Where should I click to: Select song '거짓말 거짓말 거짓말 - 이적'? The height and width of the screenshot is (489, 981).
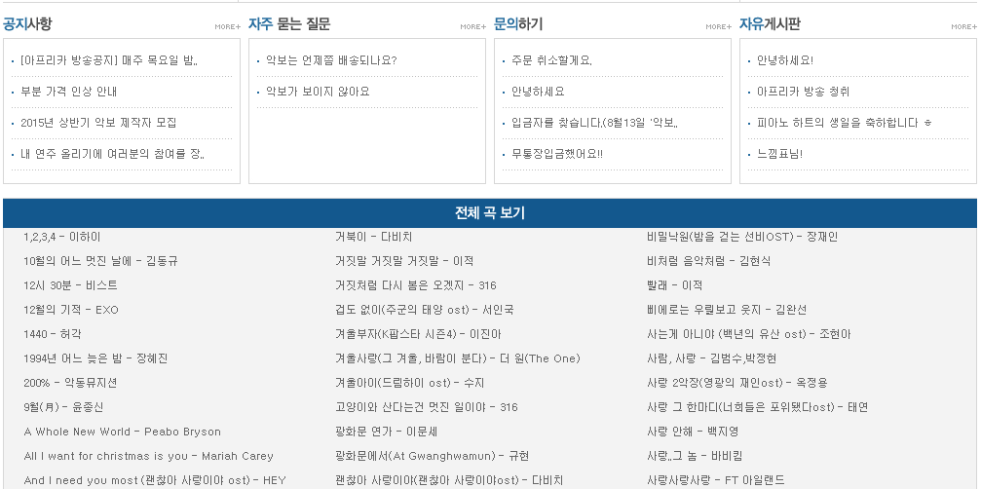tap(404, 261)
